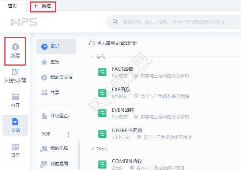Open the 常用 three-dot options menu
This screenshot has height=170, width=241.
pos(68,134)
